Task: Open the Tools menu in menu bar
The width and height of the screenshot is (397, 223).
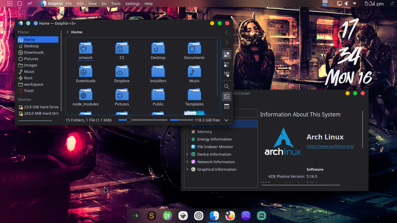Action: (115, 4)
